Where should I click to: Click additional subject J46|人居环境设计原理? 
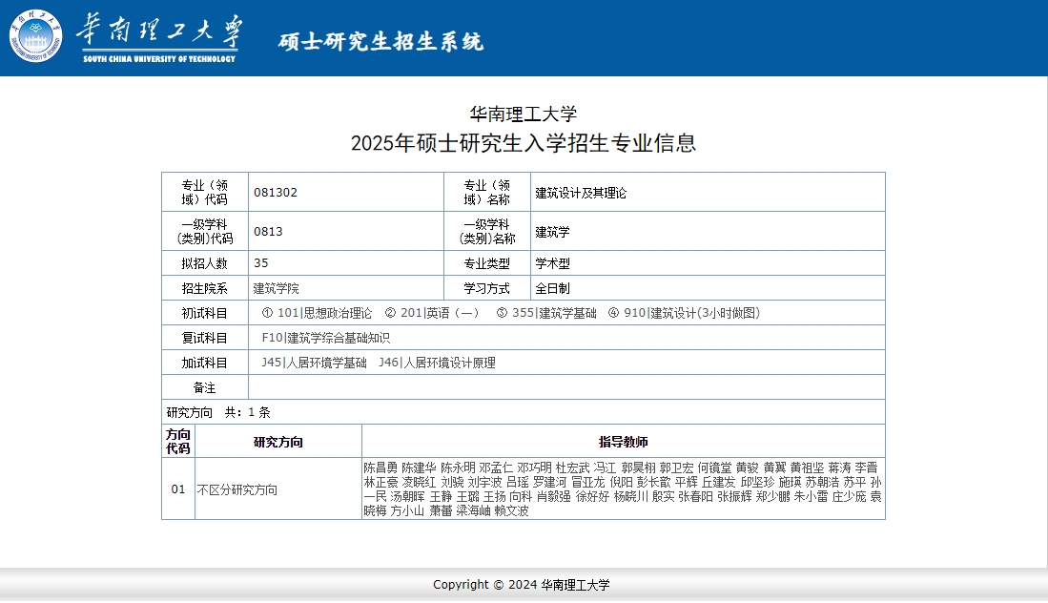click(437, 363)
